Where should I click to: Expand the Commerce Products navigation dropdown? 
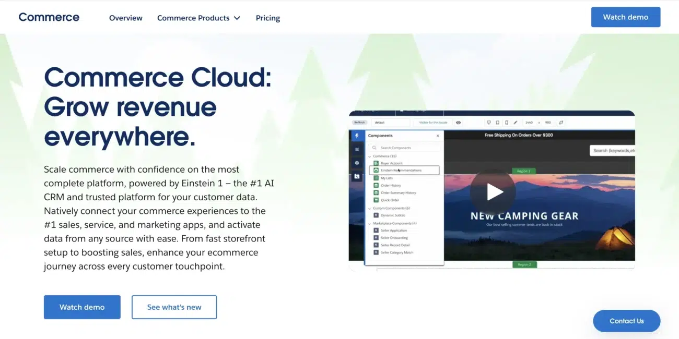[198, 17]
